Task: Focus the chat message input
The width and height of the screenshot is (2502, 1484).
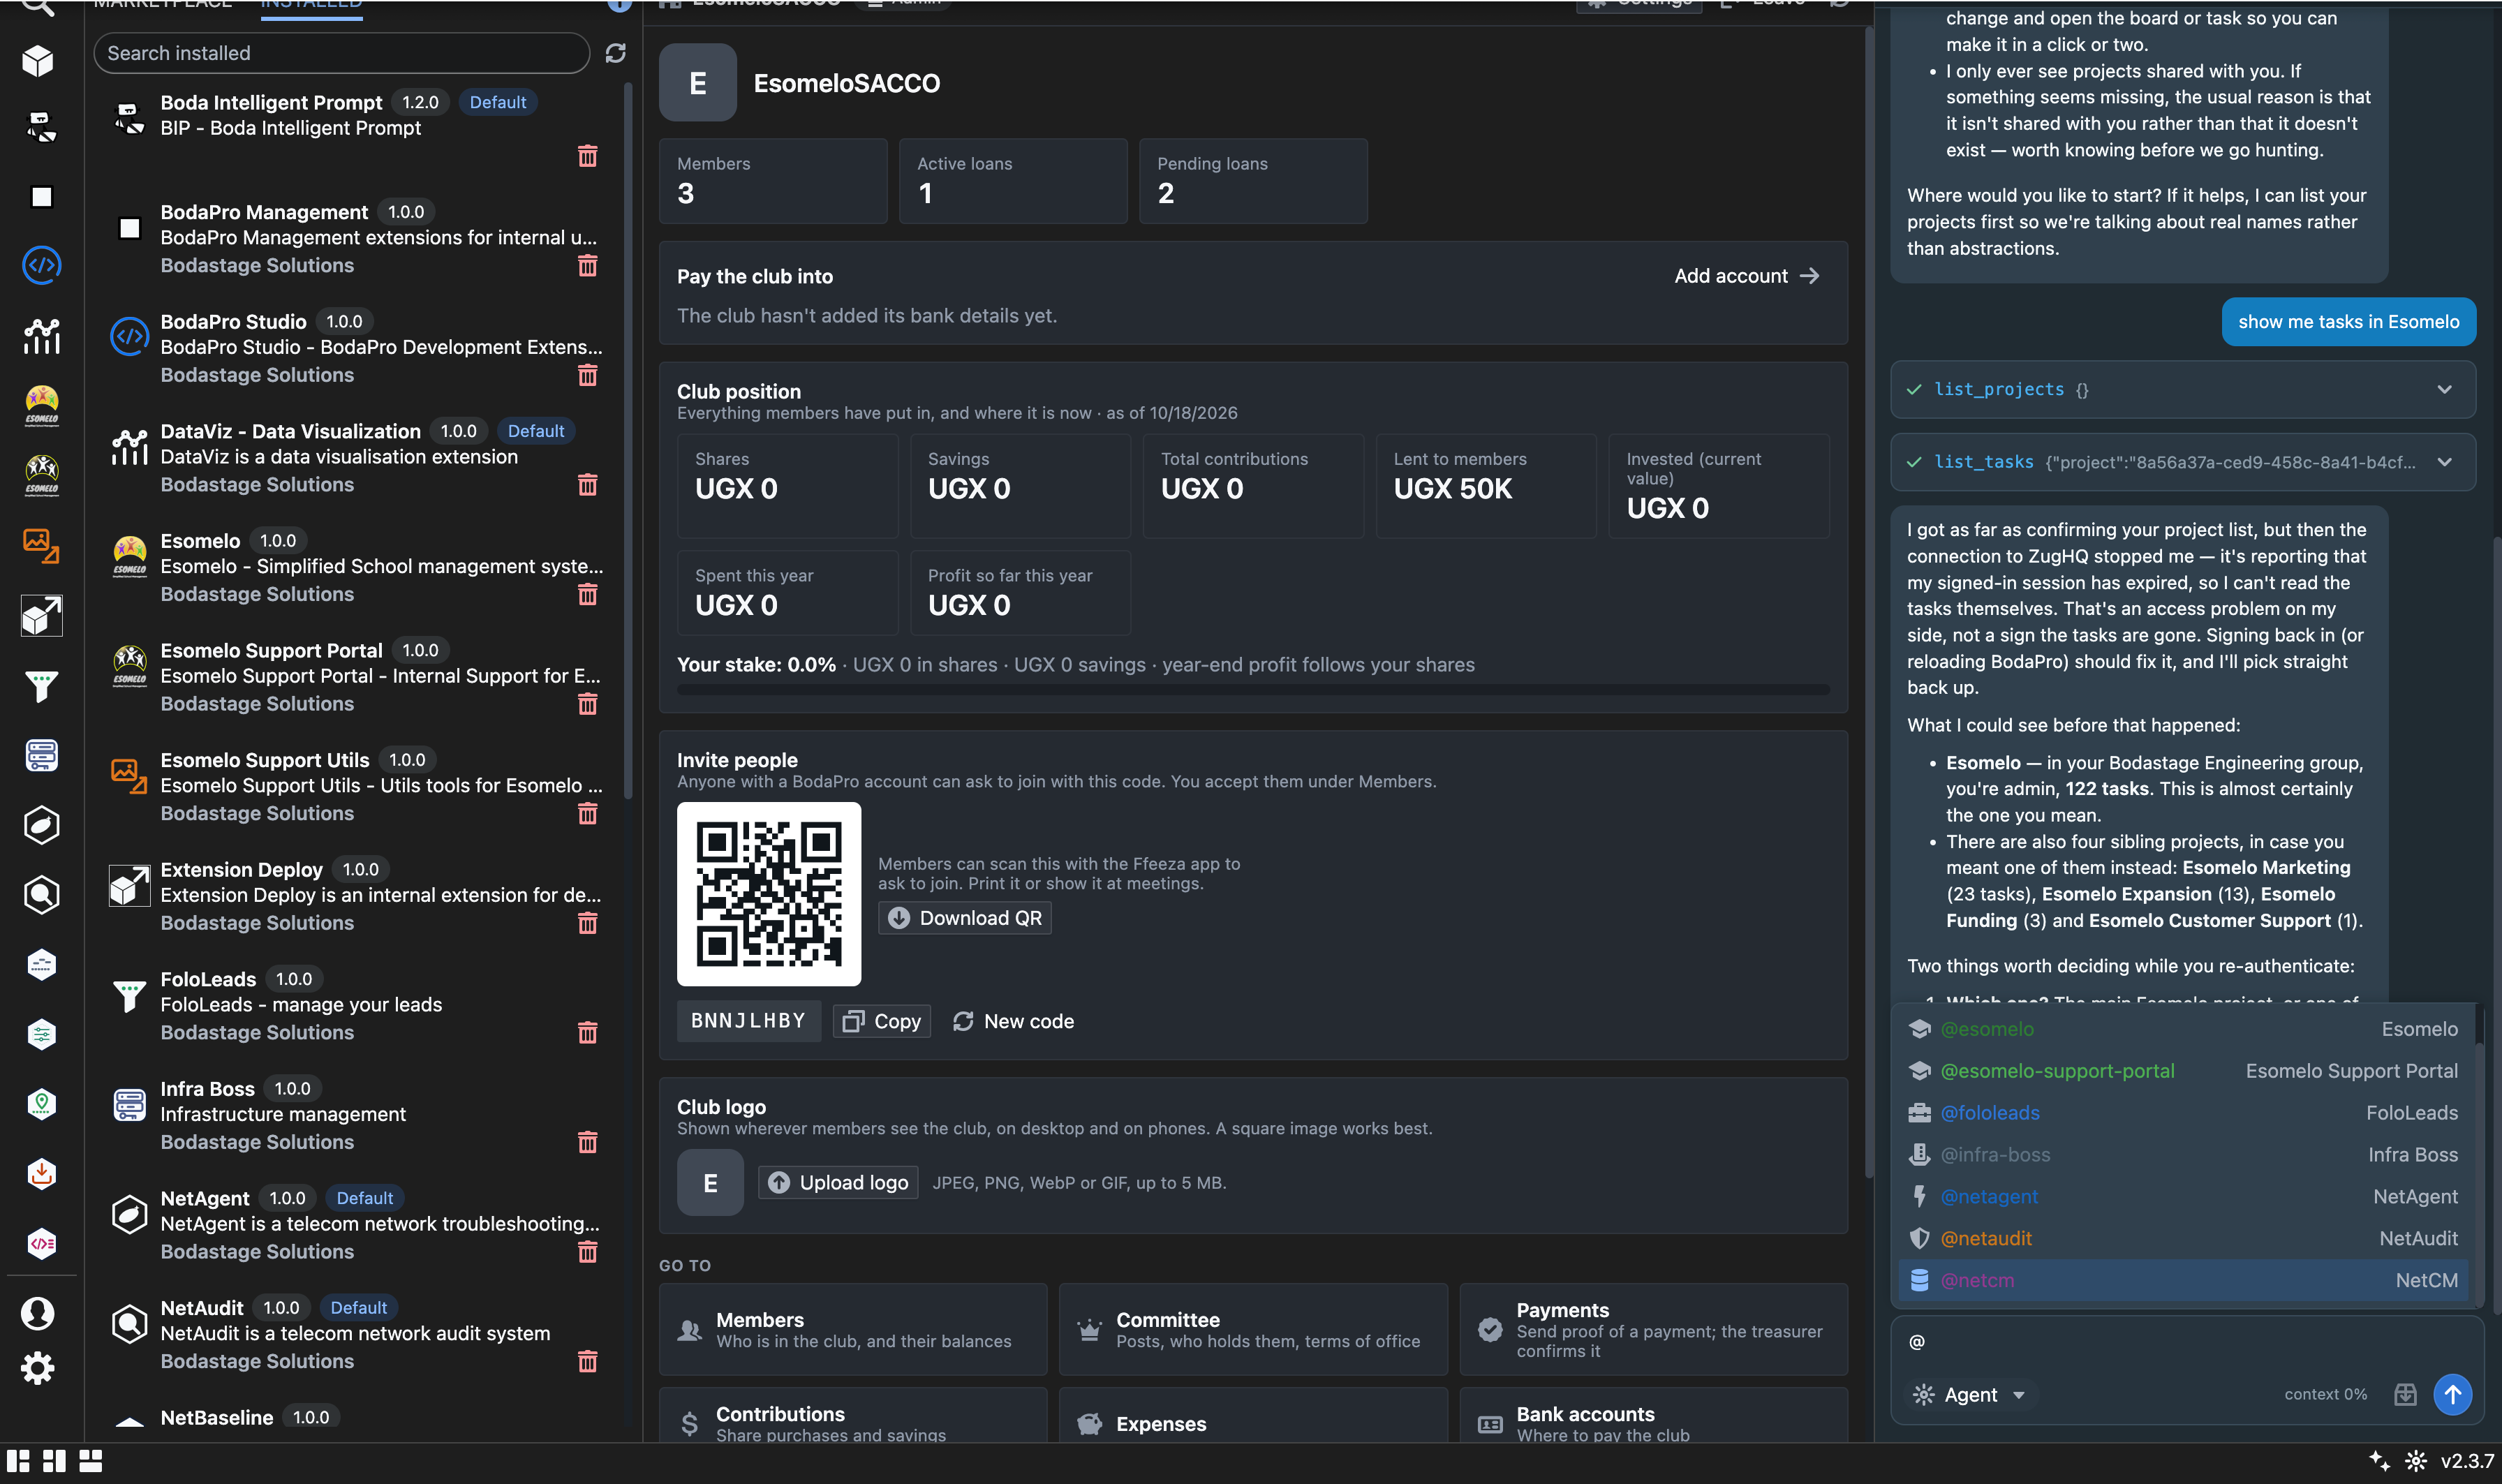Action: click(x=2186, y=1342)
